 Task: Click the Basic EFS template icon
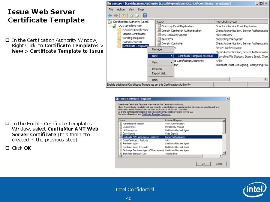pyautogui.click(x=159, y=39)
